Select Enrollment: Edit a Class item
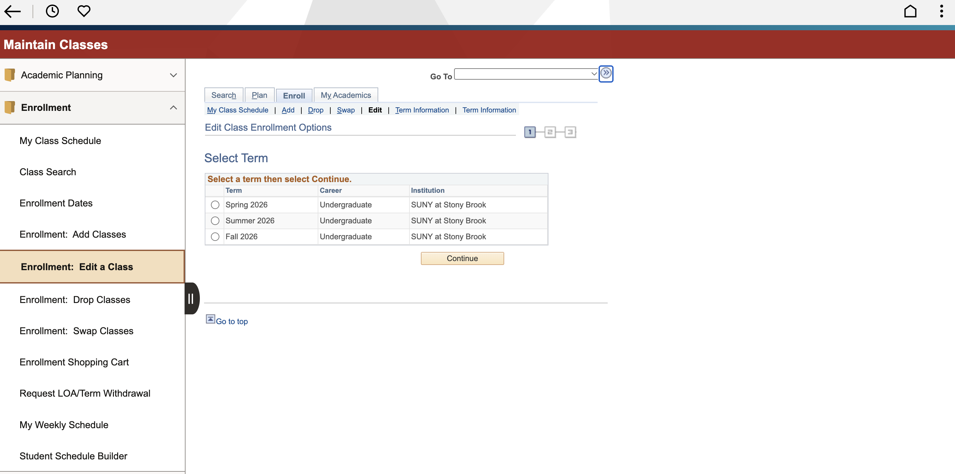Image resolution: width=955 pixels, height=474 pixels. click(x=92, y=267)
